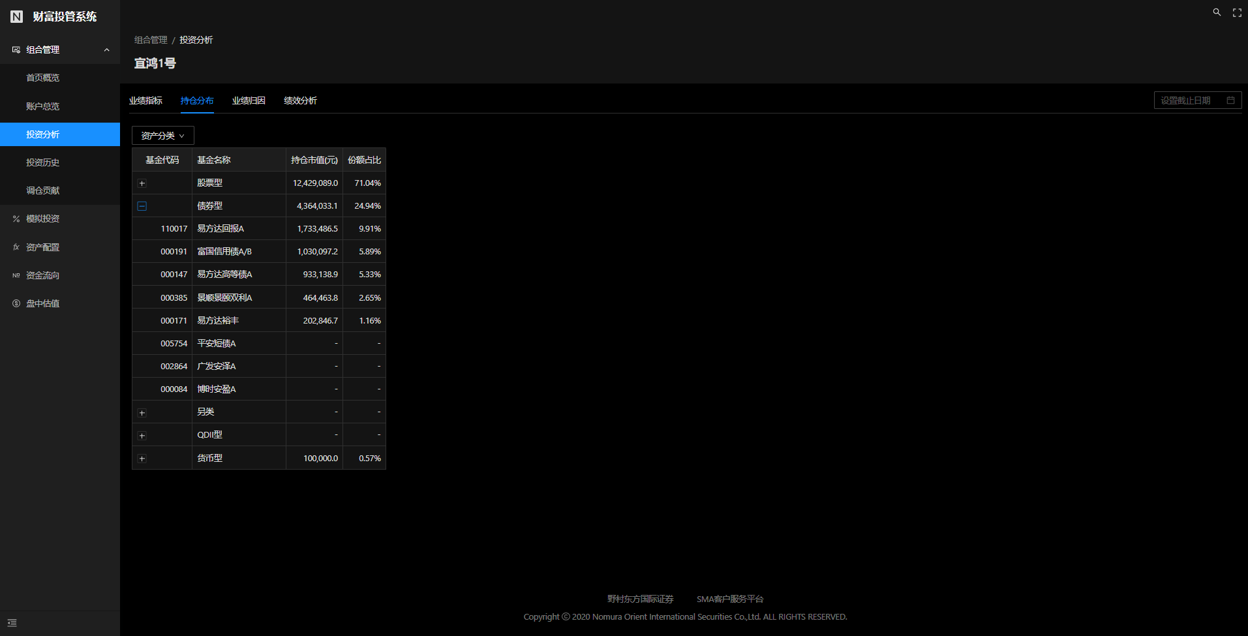Viewport: 1248px width, 636px height.
Task: Open the 绩效分析 tab
Action: pyautogui.click(x=300, y=100)
